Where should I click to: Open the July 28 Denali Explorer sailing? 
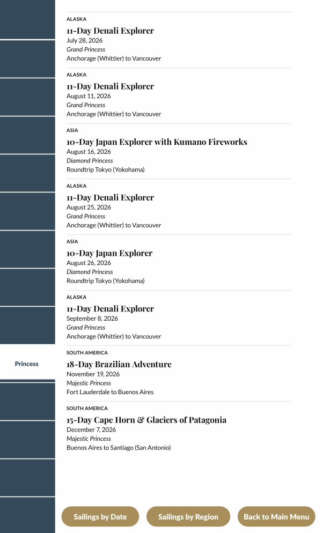tap(110, 31)
